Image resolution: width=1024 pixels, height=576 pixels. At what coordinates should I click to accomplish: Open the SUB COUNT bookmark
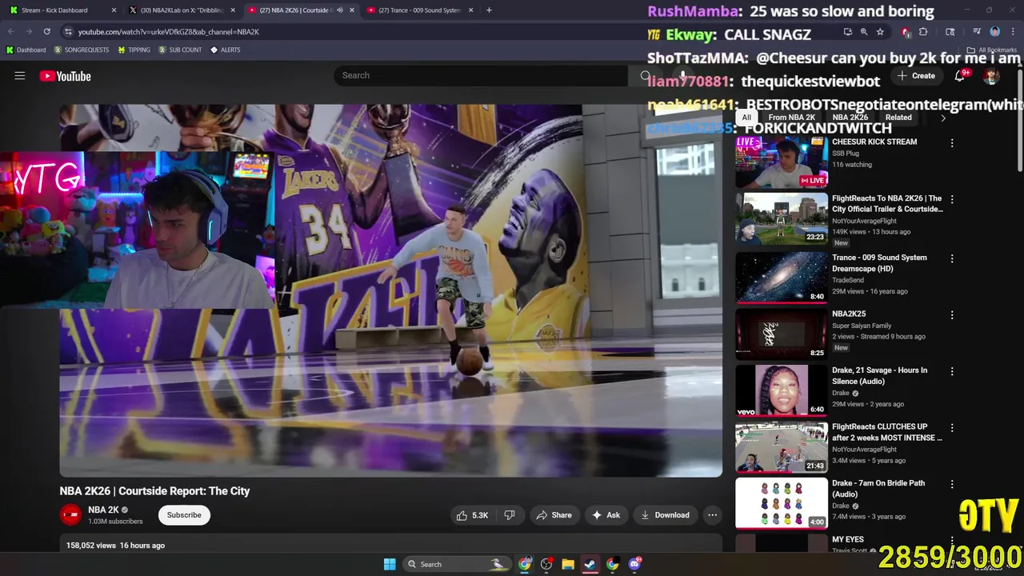pos(180,50)
